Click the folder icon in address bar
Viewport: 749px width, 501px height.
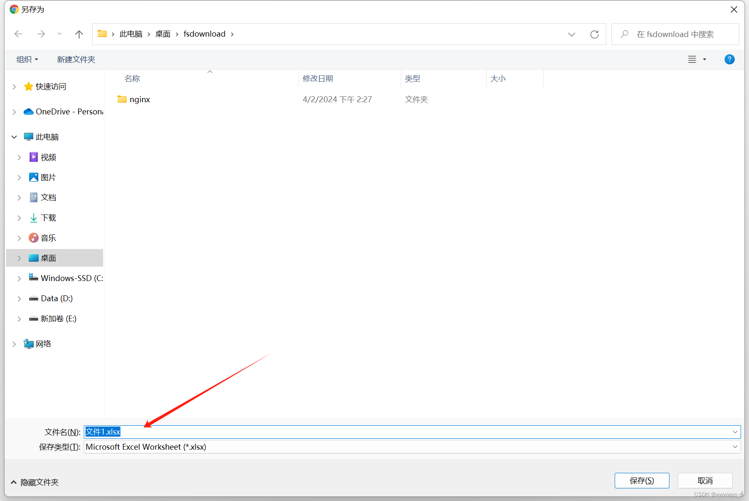[x=102, y=34]
